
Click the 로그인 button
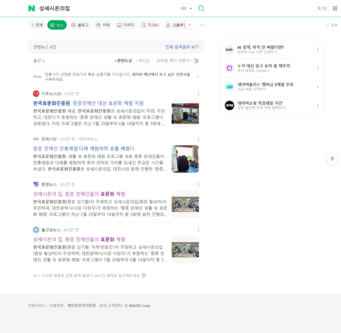[322, 9]
